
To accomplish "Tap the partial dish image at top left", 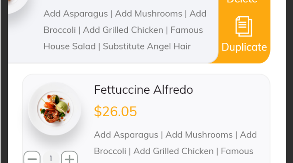I will (18, 6).
